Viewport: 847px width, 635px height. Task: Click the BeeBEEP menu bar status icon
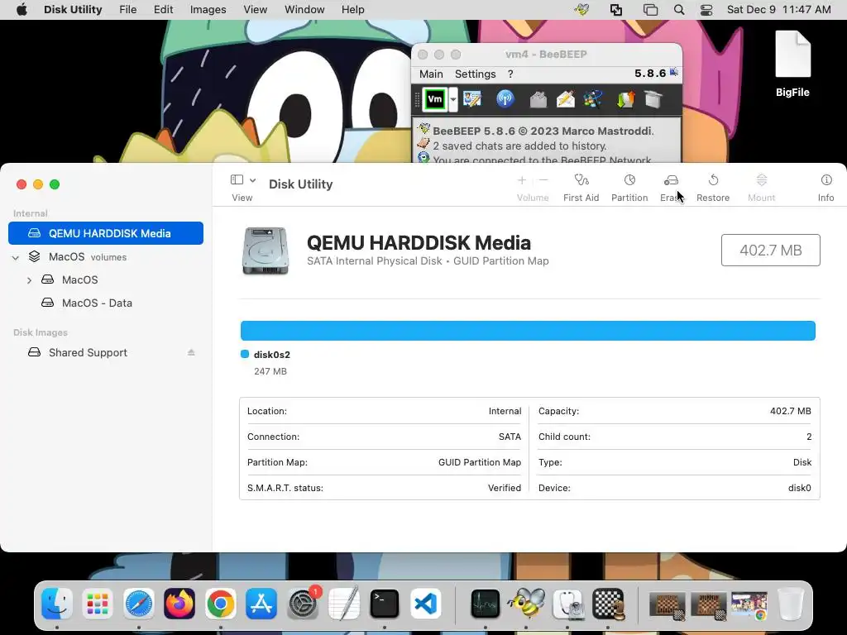click(x=581, y=10)
